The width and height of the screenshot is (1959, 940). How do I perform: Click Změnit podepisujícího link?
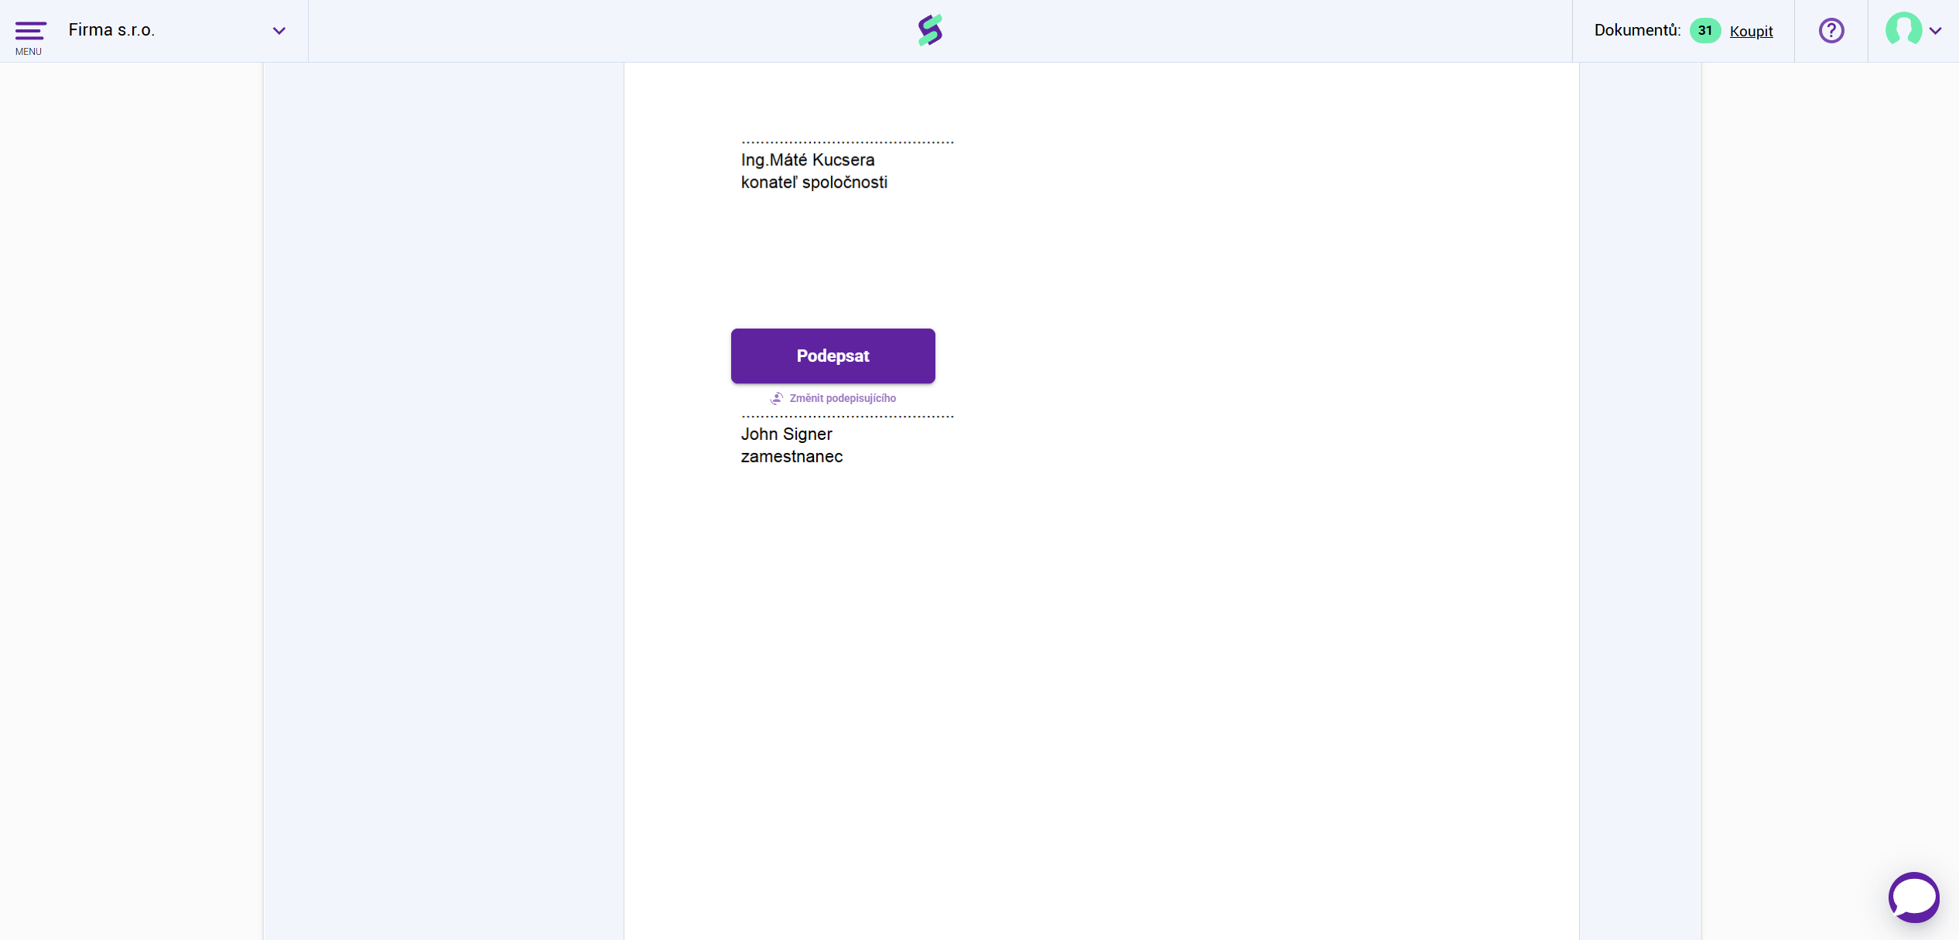coord(843,398)
